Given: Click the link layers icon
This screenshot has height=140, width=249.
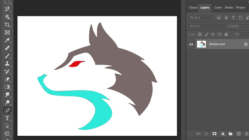Looking at the screenshot, I should (x=198, y=134).
